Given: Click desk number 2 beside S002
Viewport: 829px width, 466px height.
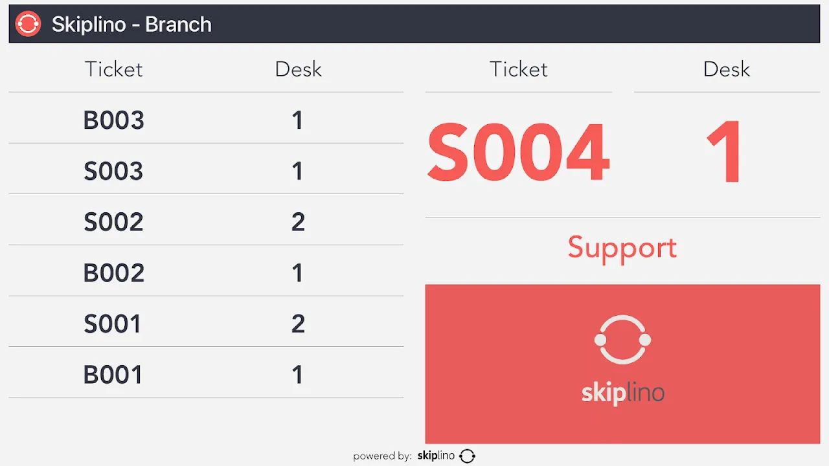Looking at the screenshot, I should pos(298,221).
